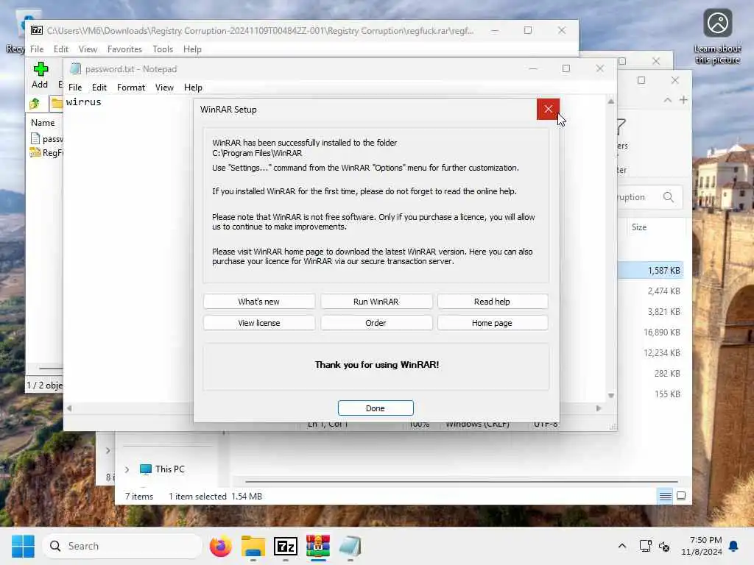Expand the tree node above This PC
Image resolution: width=754 pixels, height=565 pixels.
coord(108,451)
